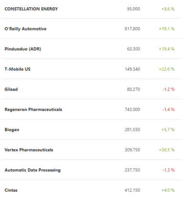Click the +19,4 % change for Pinduoduo
This screenshot has width=183, height=198.
(x=167, y=49)
